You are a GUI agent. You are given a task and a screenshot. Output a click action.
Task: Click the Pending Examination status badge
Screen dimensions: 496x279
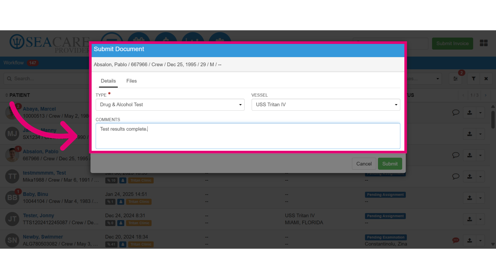point(386,237)
